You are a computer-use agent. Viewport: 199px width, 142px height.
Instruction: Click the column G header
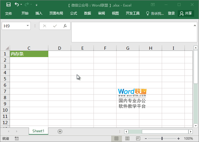coord(128,48)
